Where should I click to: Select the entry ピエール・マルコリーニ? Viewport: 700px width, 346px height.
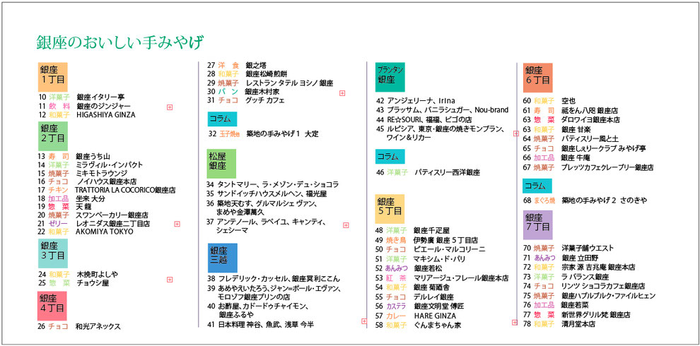(449, 249)
